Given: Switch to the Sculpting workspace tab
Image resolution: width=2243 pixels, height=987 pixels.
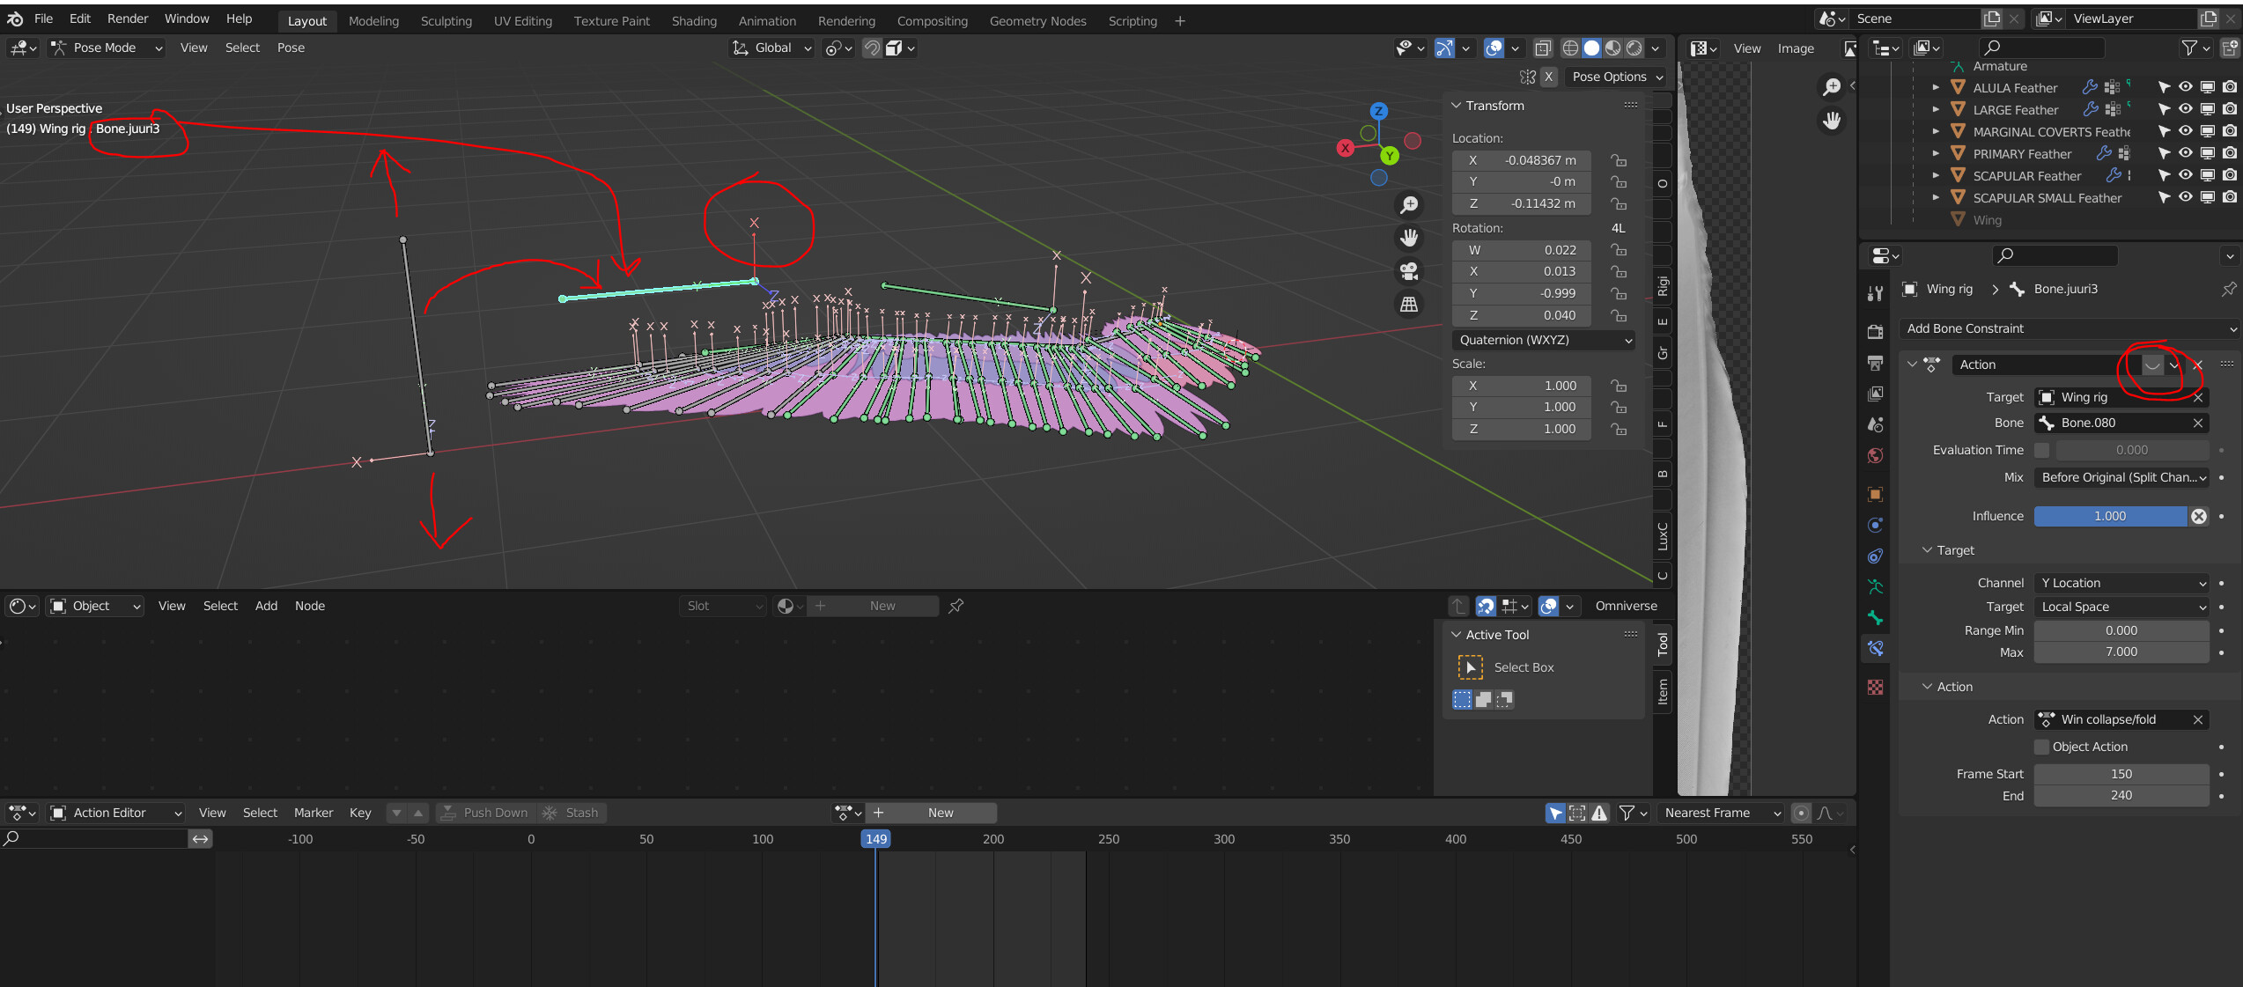Looking at the screenshot, I should tap(446, 21).
